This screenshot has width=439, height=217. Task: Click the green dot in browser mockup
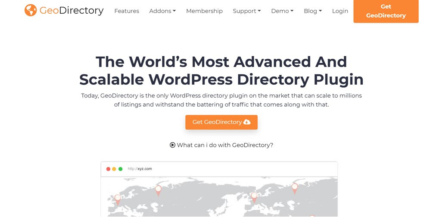(x=121, y=169)
